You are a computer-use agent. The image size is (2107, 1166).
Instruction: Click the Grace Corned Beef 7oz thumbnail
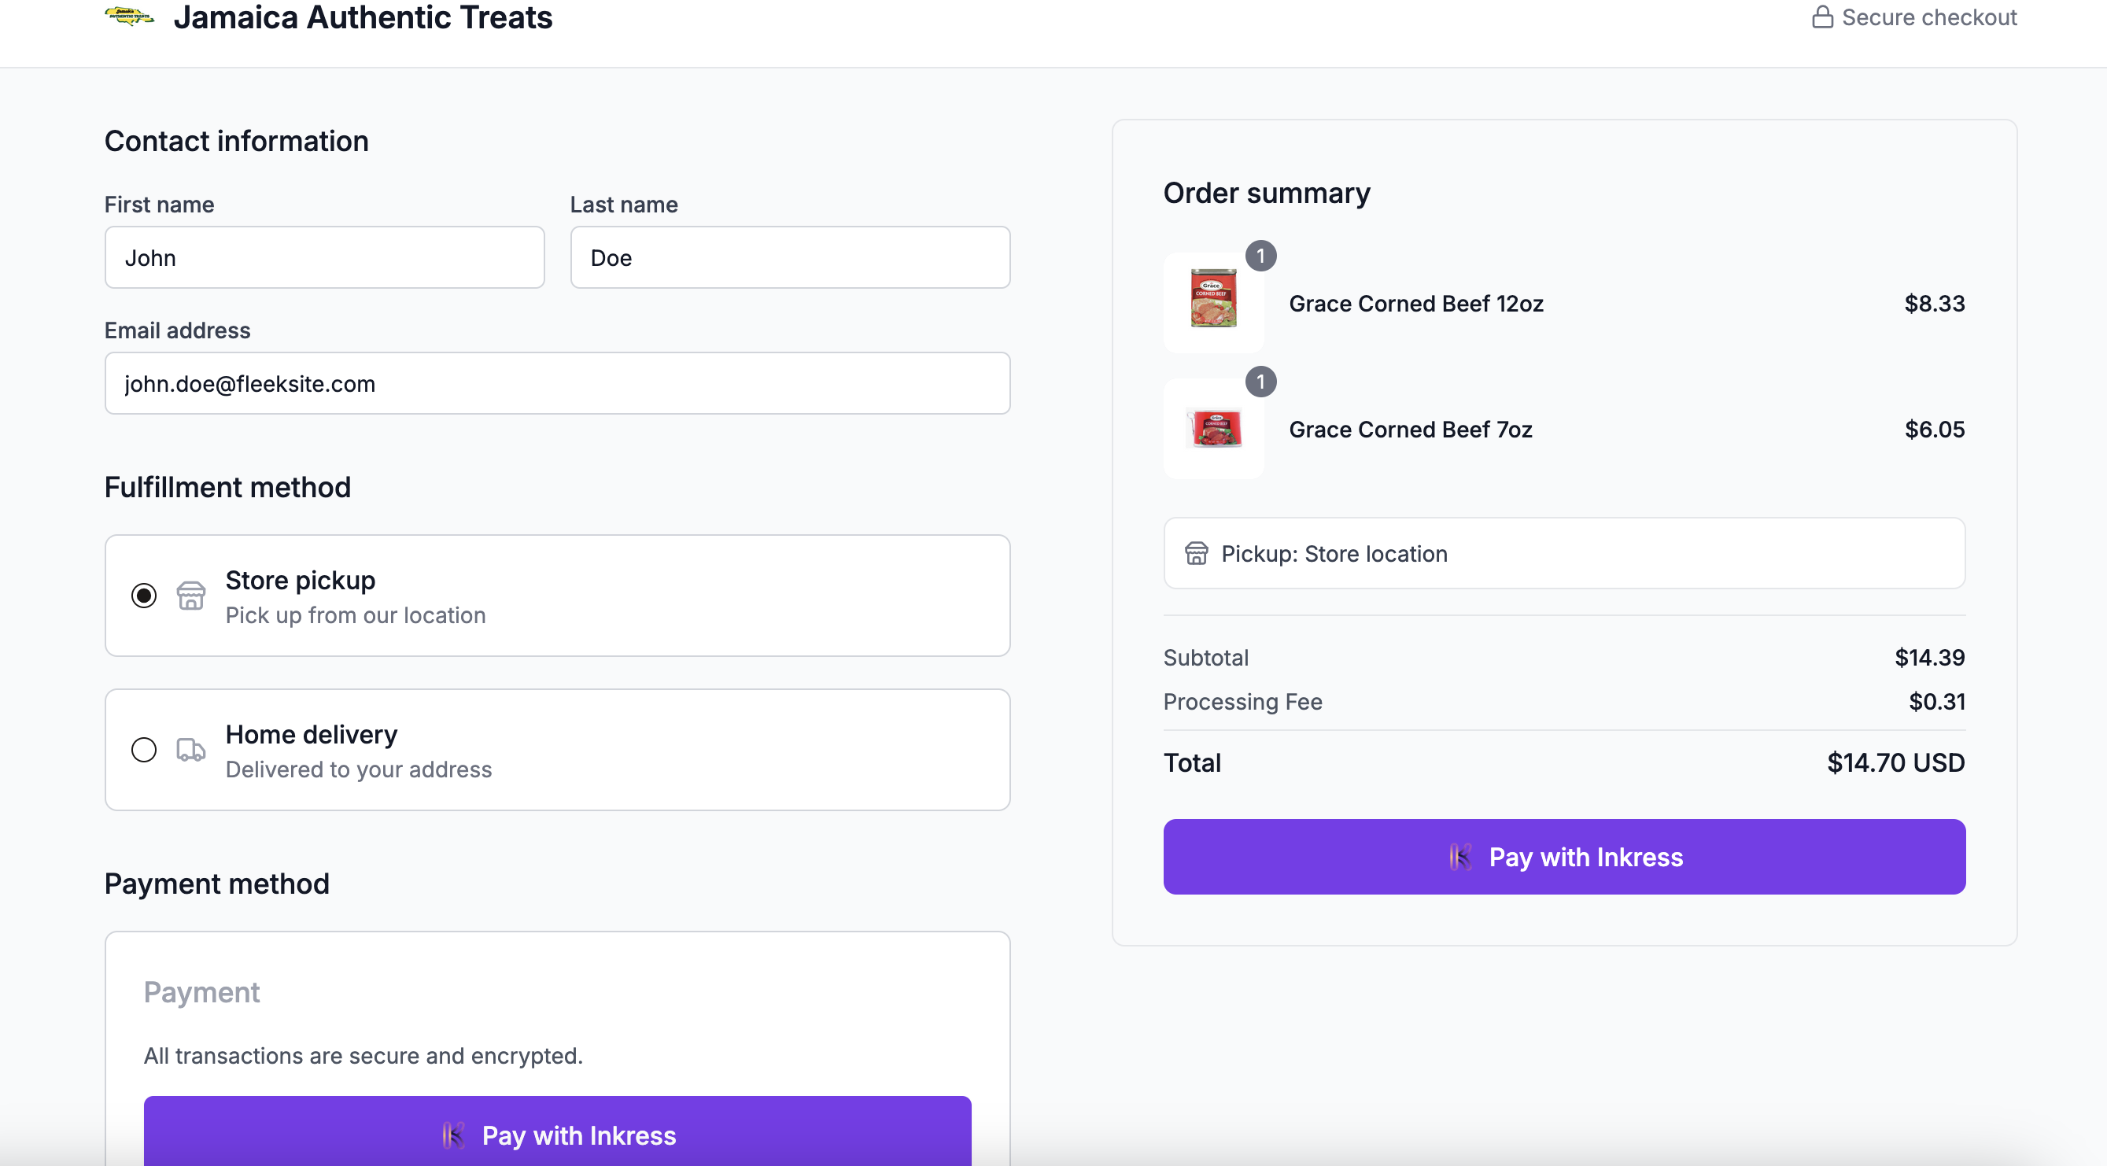tap(1213, 428)
